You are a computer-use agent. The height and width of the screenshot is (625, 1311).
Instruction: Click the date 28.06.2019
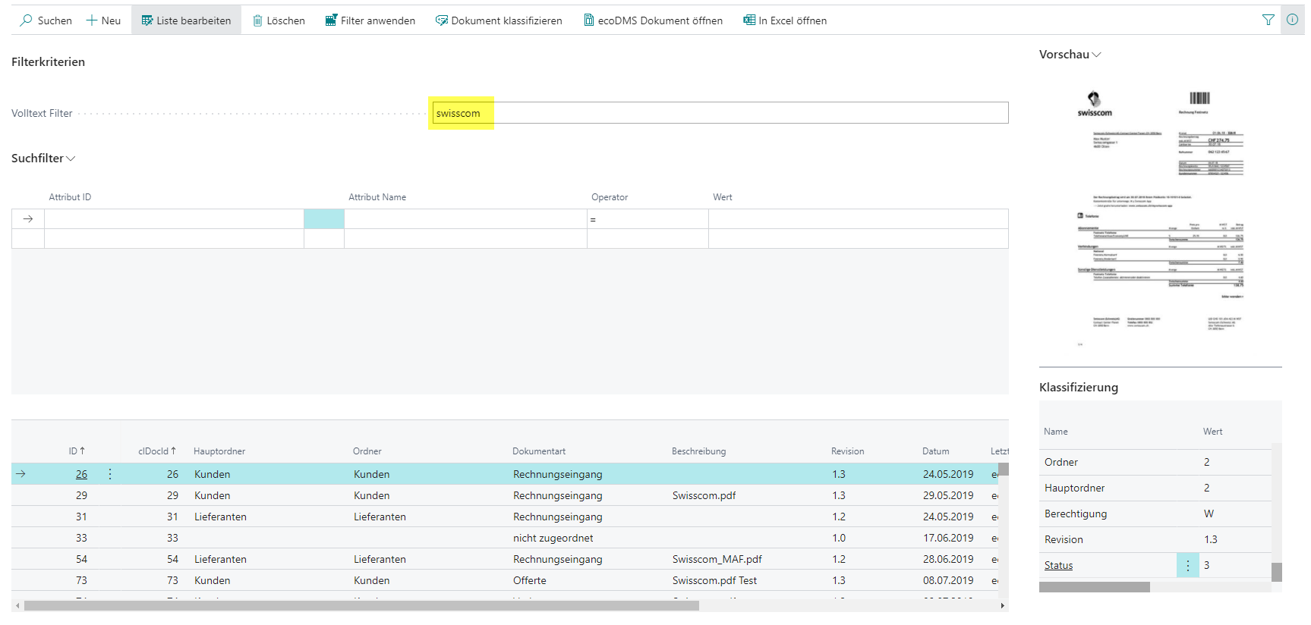948,559
